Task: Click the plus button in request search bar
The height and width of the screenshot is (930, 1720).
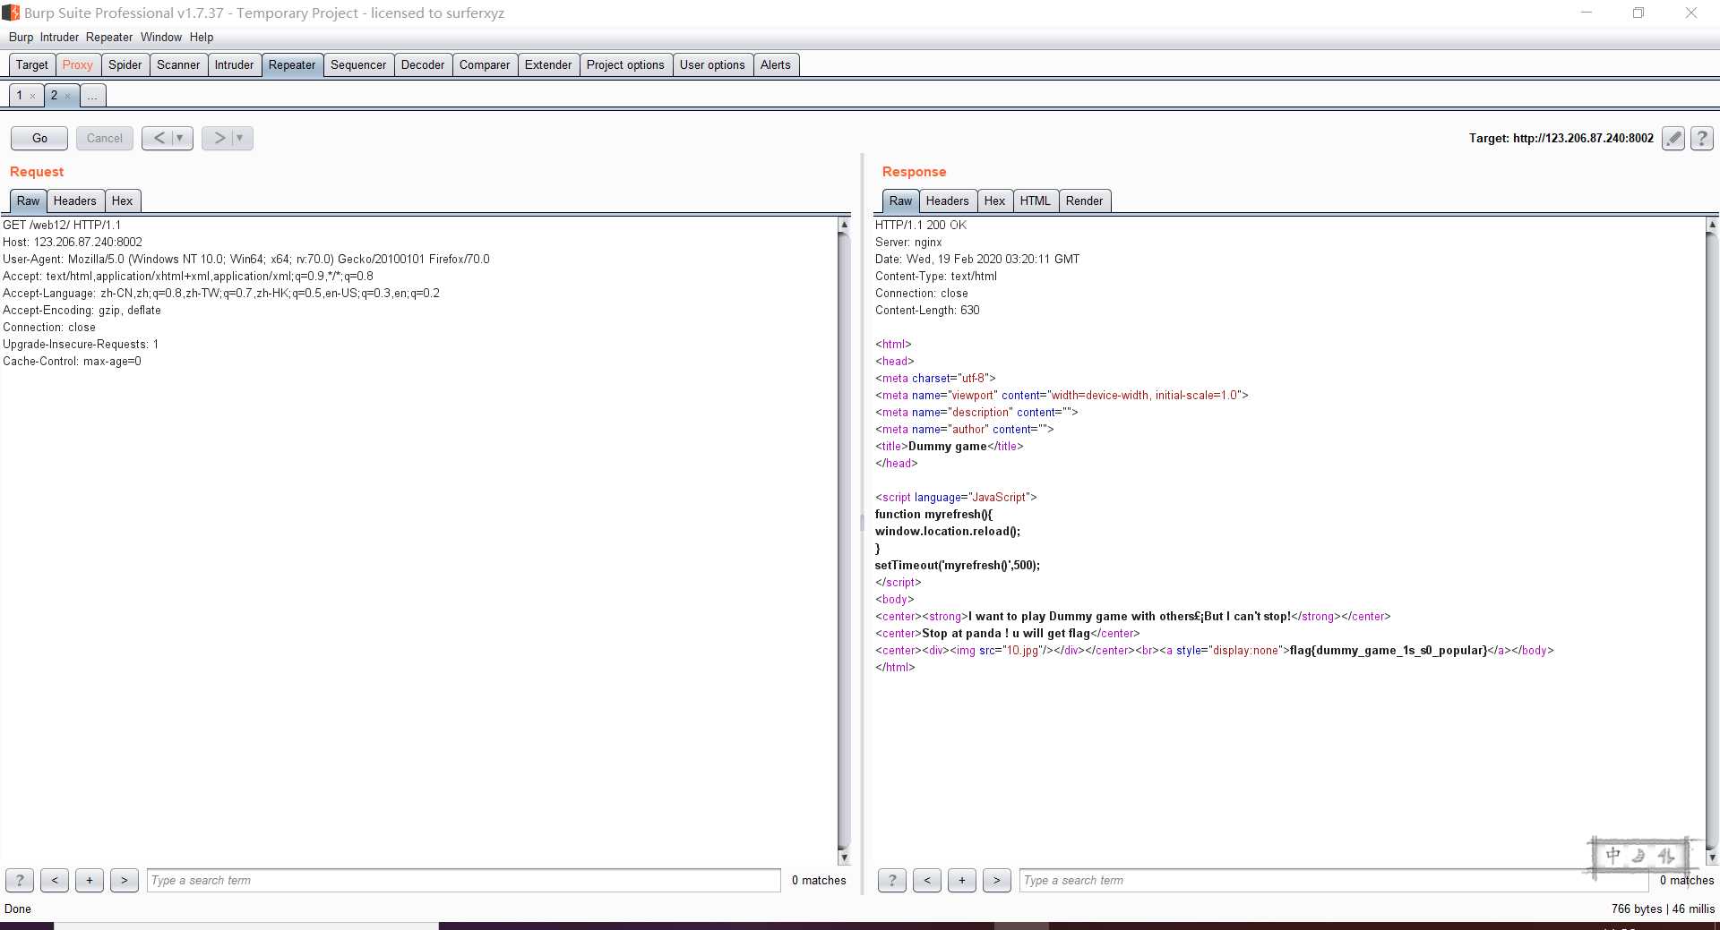Action: (x=90, y=880)
